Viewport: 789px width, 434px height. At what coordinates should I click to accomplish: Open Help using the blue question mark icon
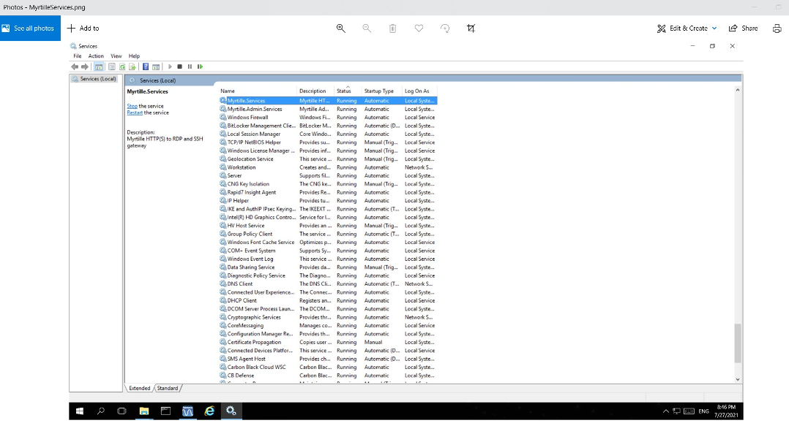(x=145, y=66)
